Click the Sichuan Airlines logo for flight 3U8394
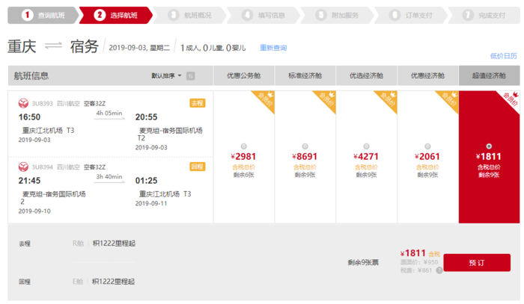The height and width of the screenshot is (304, 524). click(22, 167)
